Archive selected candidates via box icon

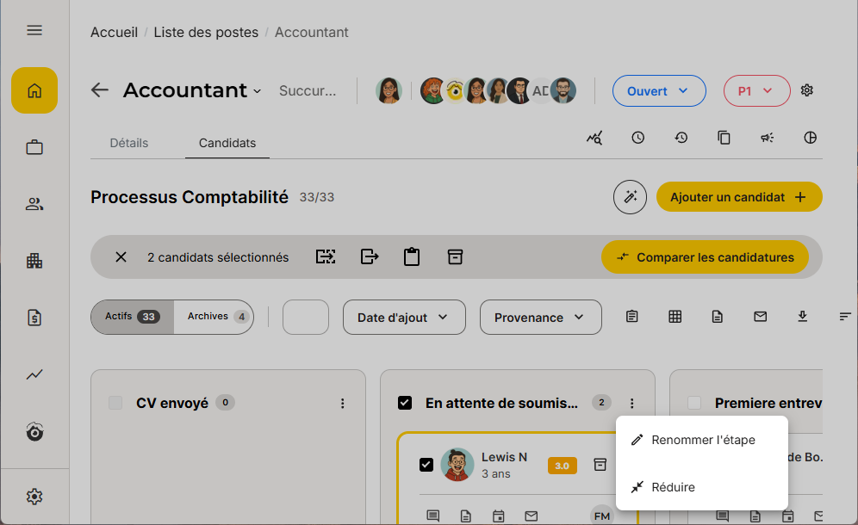tap(455, 256)
